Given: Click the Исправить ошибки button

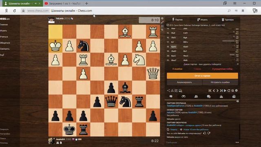Looking at the screenshot, I should (x=220, y=82).
